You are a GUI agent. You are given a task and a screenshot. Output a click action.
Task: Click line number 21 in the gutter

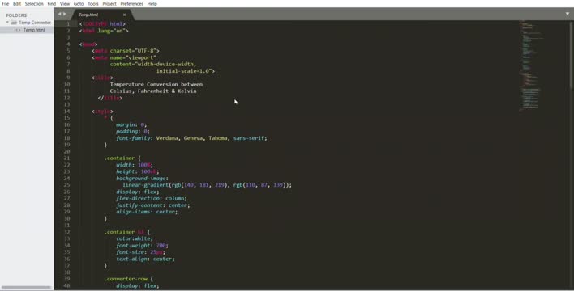coord(66,158)
